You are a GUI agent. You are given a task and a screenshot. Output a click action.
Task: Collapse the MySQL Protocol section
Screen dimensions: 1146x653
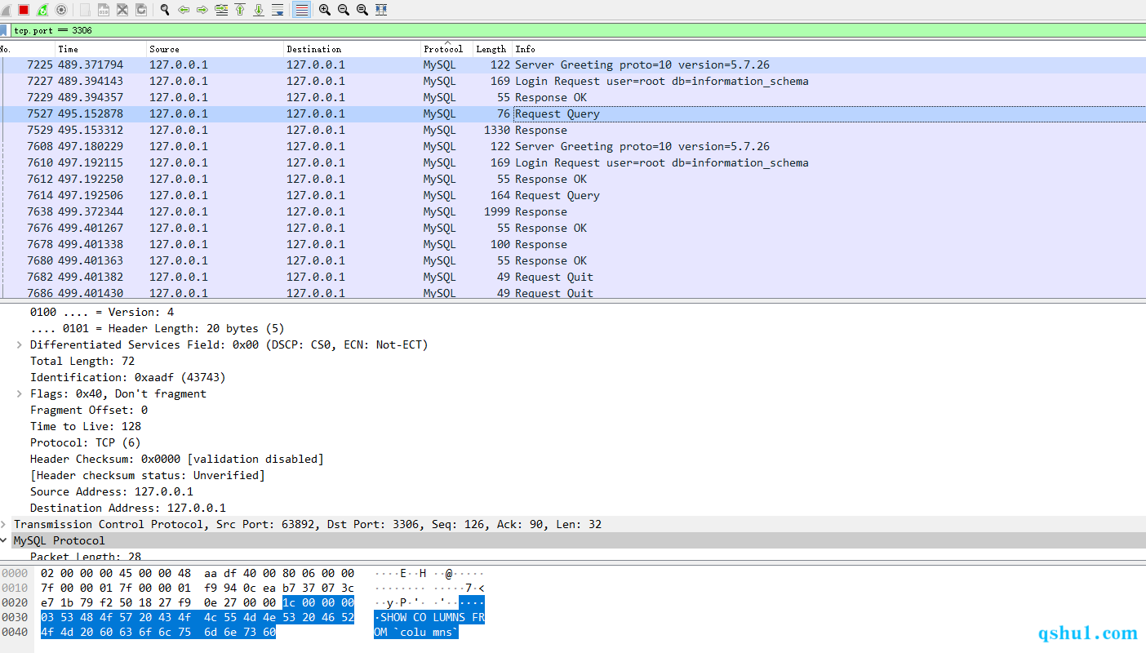point(4,540)
